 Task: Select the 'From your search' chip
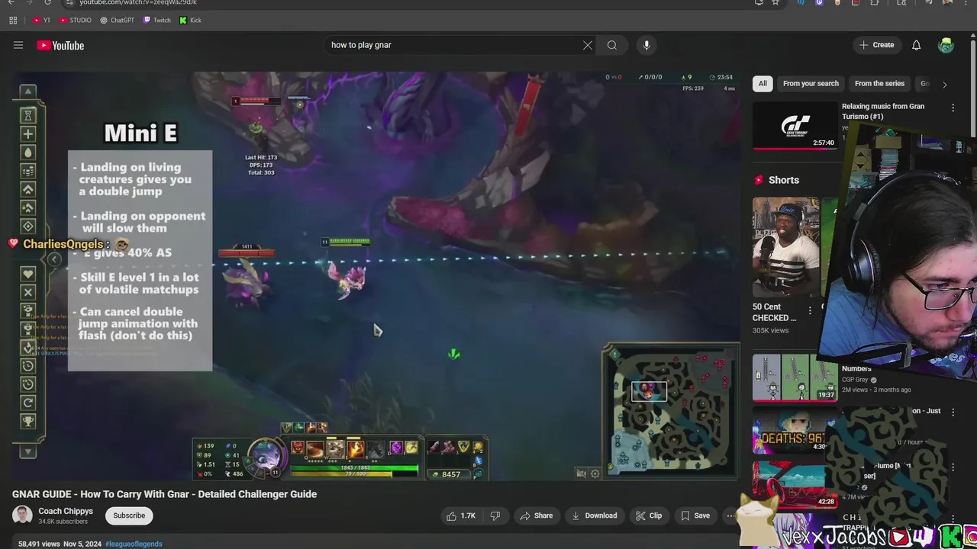pyautogui.click(x=811, y=84)
